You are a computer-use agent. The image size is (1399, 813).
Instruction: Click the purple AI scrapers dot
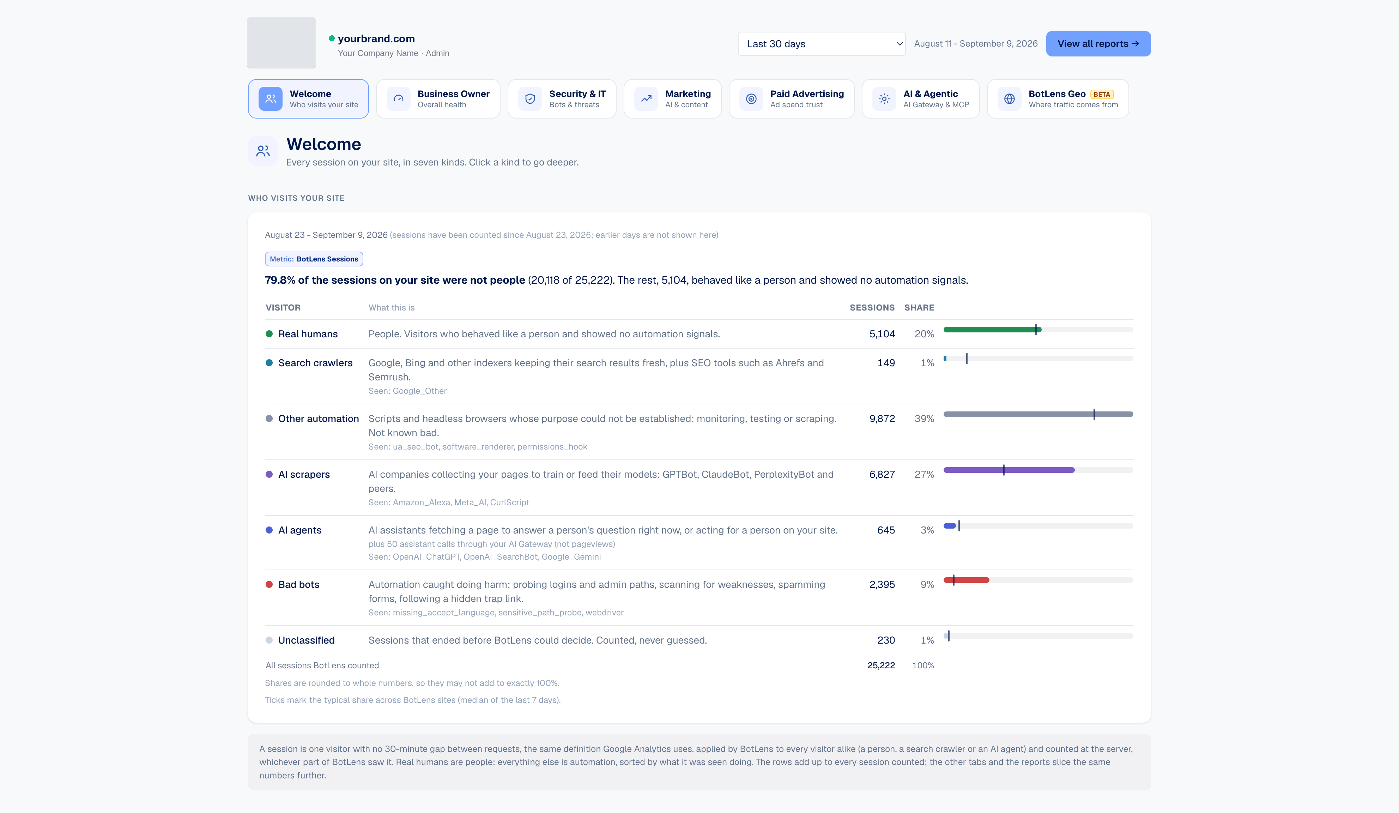(x=269, y=474)
